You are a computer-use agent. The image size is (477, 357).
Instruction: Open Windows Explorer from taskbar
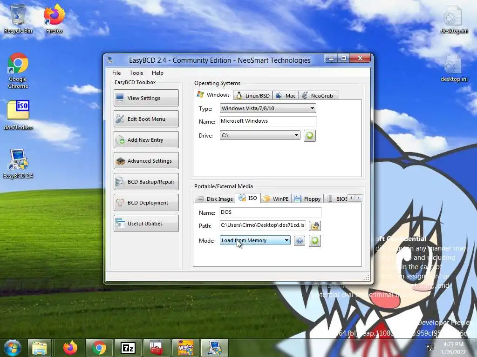pos(40,348)
